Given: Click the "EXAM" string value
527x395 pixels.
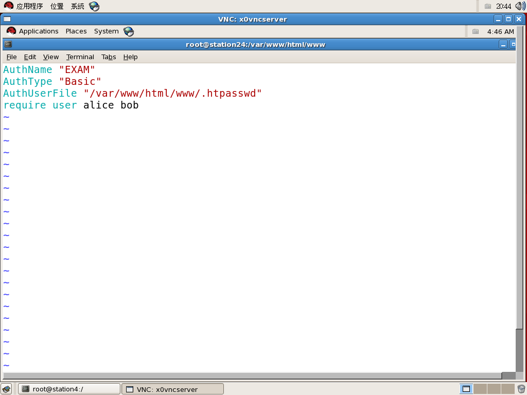Looking at the screenshot, I should click(x=77, y=69).
